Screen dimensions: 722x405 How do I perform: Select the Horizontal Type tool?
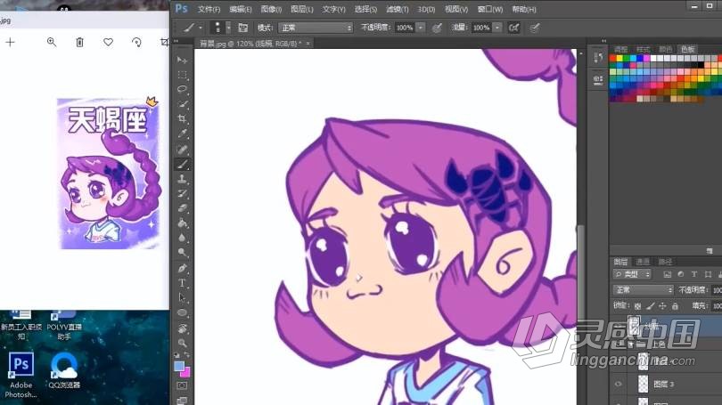point(183,283)
